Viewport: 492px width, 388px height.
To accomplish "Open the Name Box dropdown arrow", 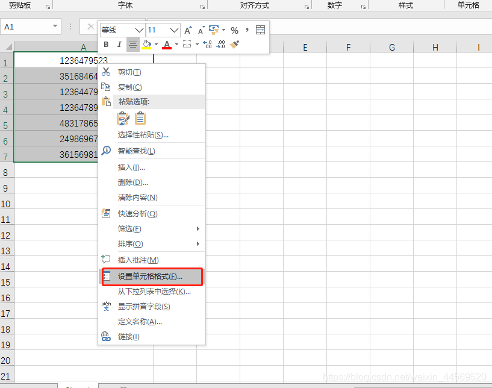I will point(55,27).
